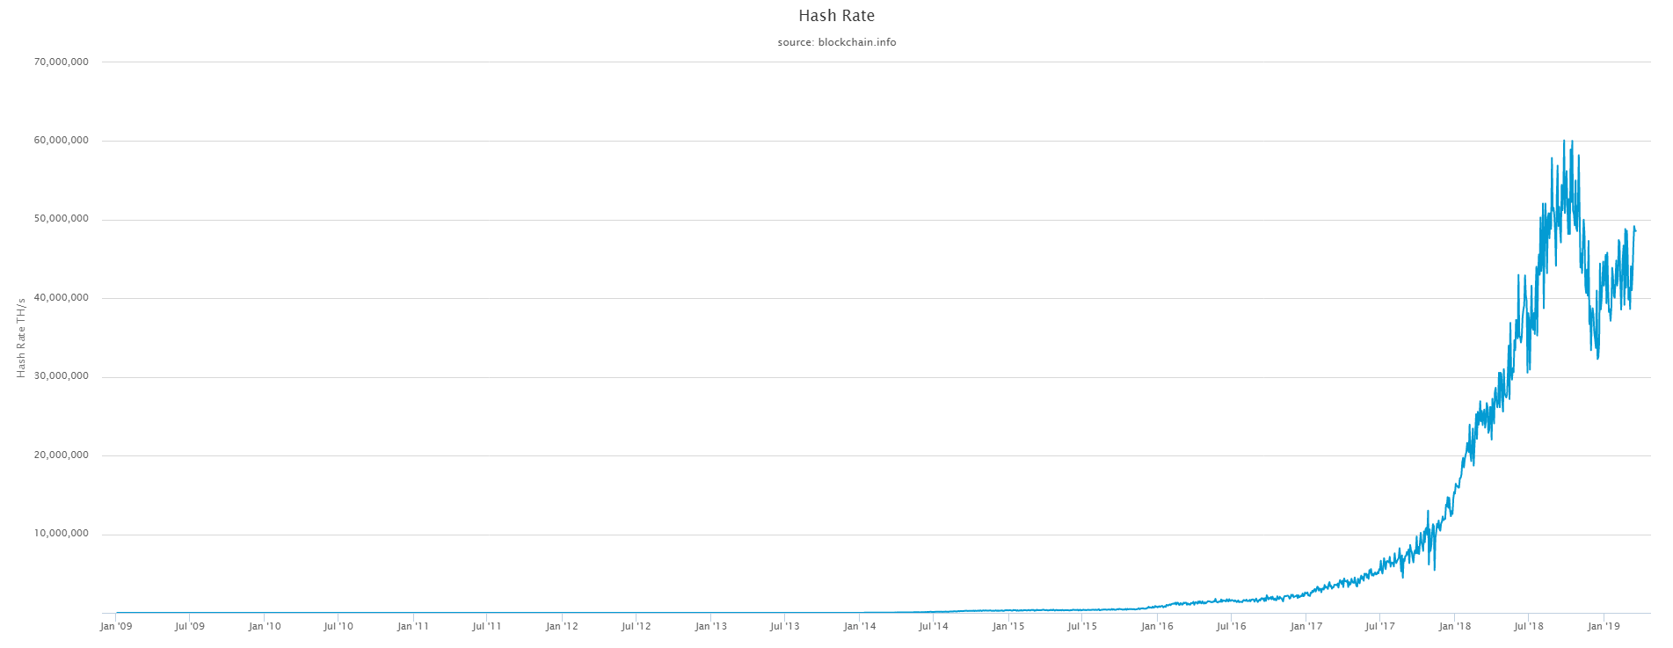
Task: Open the blockchain.info source link
Action: 857,42
